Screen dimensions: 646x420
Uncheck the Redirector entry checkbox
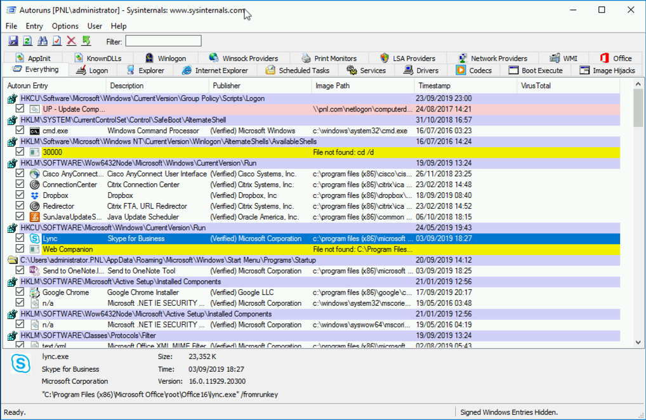[20, 205]
